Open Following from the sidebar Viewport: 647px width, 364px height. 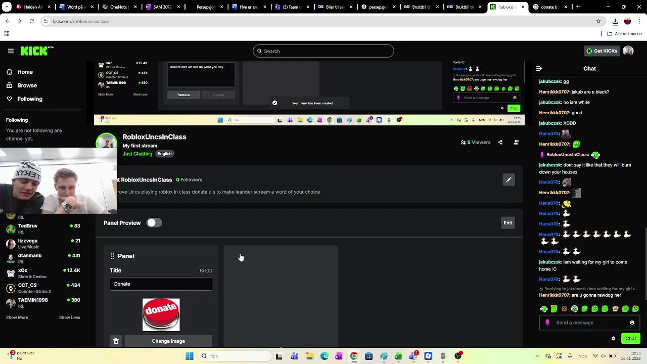point(30,99)
